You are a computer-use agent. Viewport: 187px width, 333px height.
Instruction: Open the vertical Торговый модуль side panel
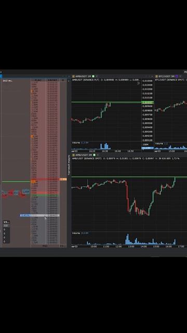69,165
